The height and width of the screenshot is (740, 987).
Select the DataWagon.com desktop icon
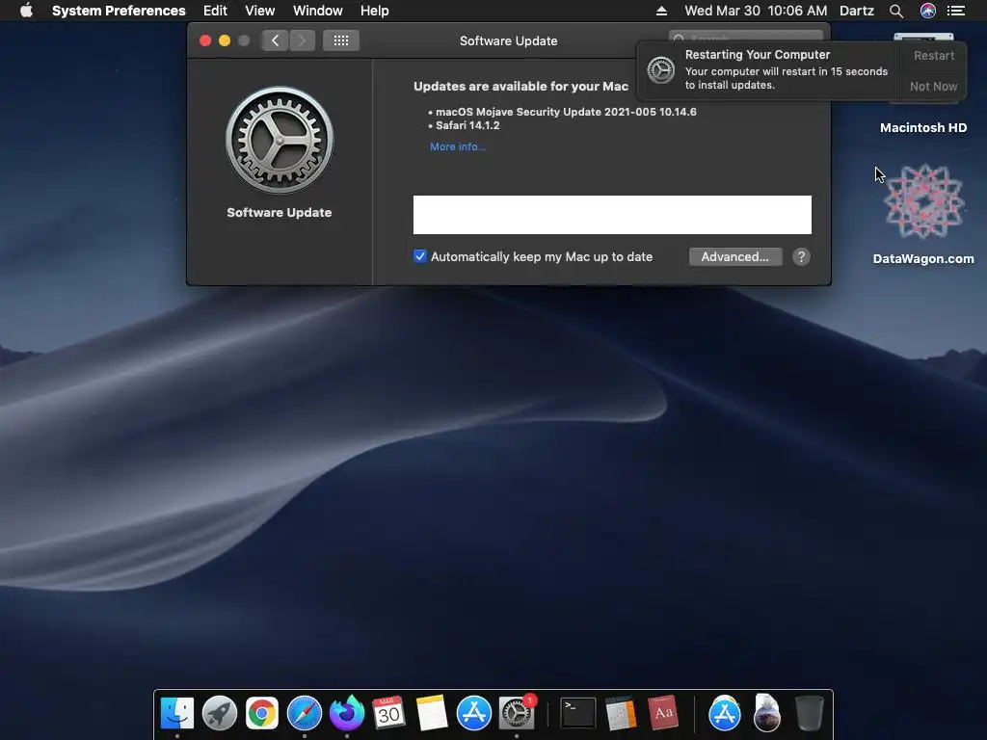click(923, 215)
